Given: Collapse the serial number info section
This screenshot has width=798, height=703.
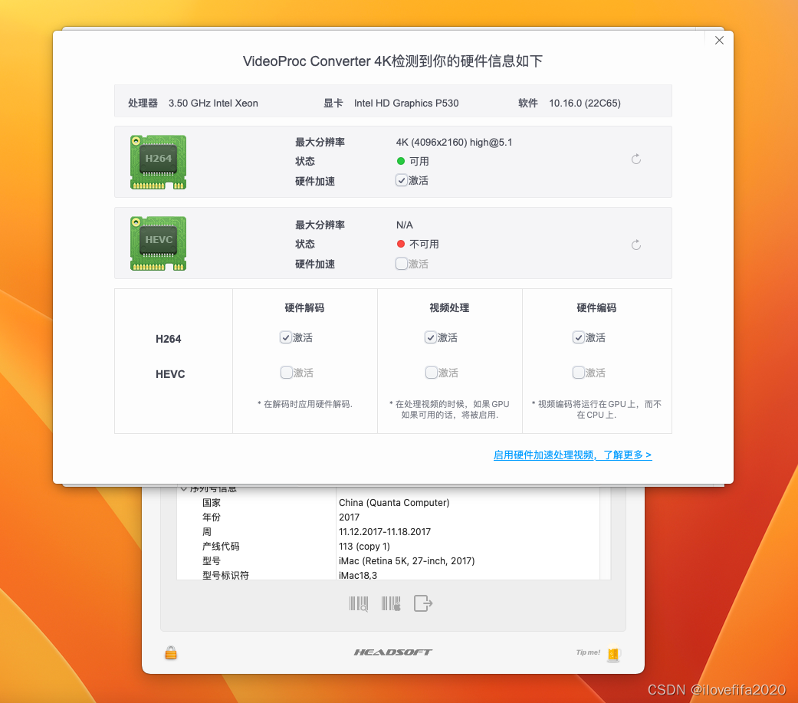Looking at the screenshot, I should tap(184, 489).
